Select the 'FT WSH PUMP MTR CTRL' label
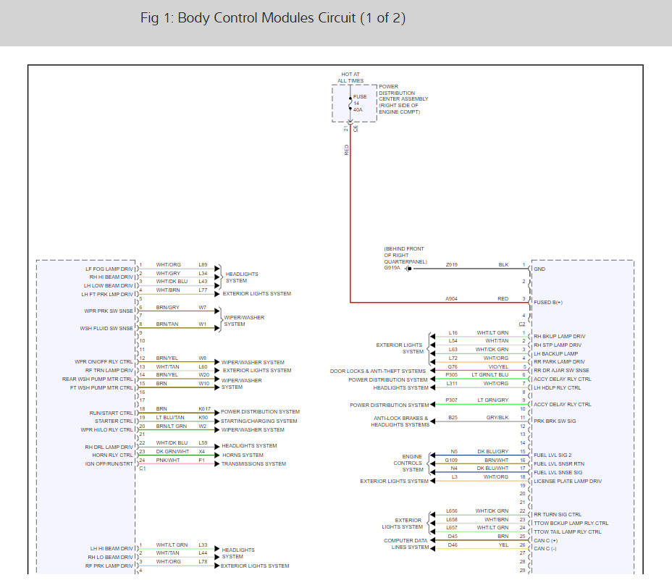This screenshot has height=588, width=672. coord(101,388)
